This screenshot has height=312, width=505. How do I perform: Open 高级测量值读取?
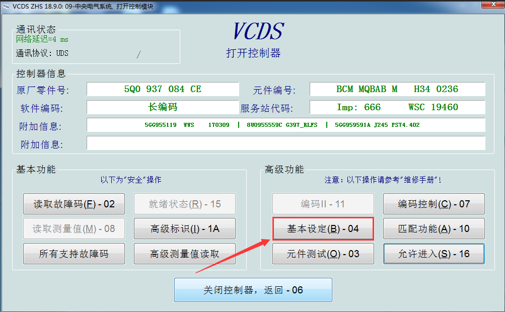185,254
